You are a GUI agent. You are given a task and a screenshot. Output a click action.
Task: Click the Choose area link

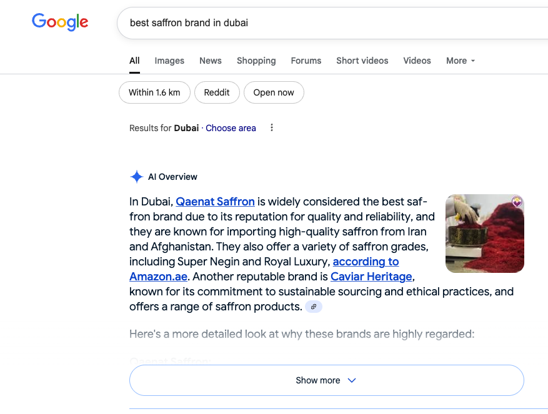[x=231, y=128]
